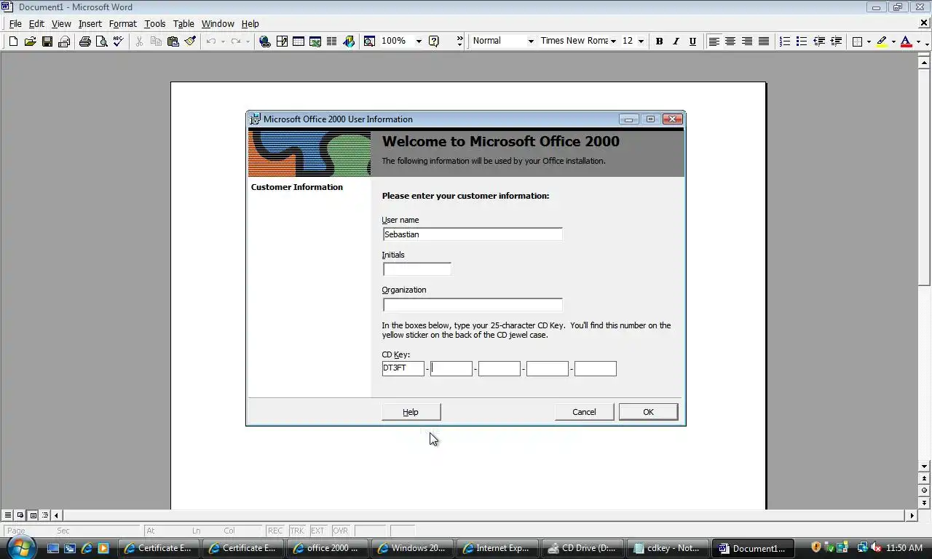Open the Normal style dropdown

[531, 41]
